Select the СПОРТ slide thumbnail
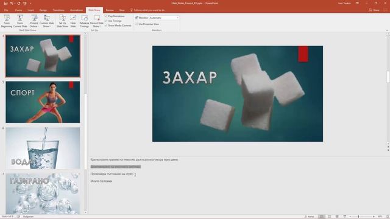Screen dimensions: 390x219 click(43, 102)
